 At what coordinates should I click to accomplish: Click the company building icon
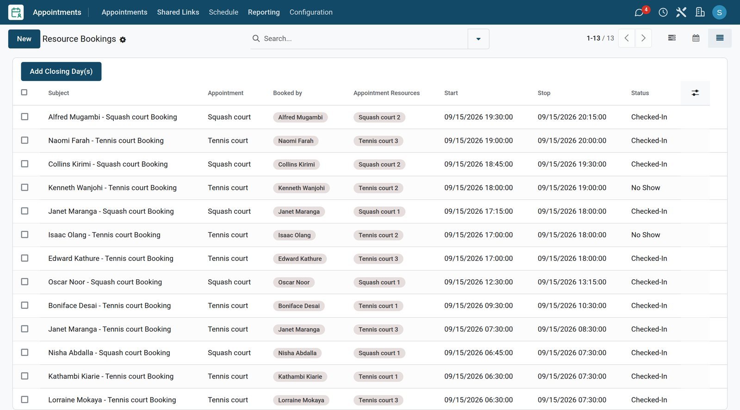(700, 12)
